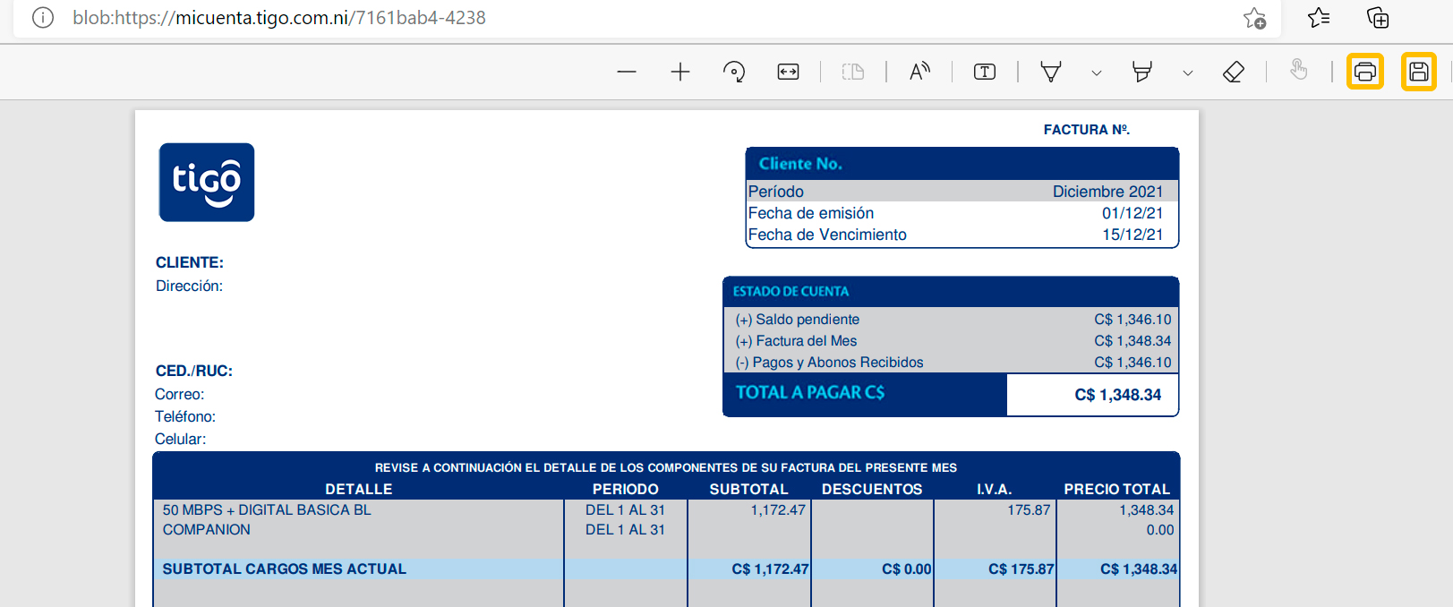Click the 'DETALLE' column header

[359, 490]
